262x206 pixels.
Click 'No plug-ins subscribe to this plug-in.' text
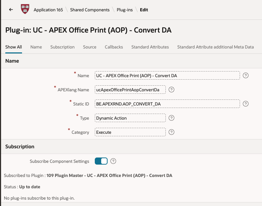(39, 198)
